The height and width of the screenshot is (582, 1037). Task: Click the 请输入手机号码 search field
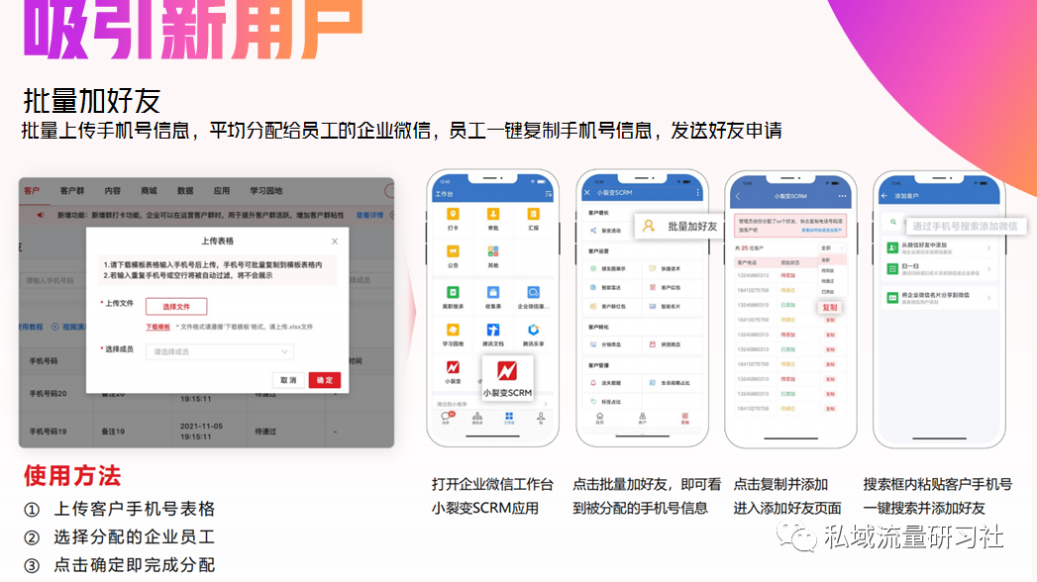[x=52, y=281]
